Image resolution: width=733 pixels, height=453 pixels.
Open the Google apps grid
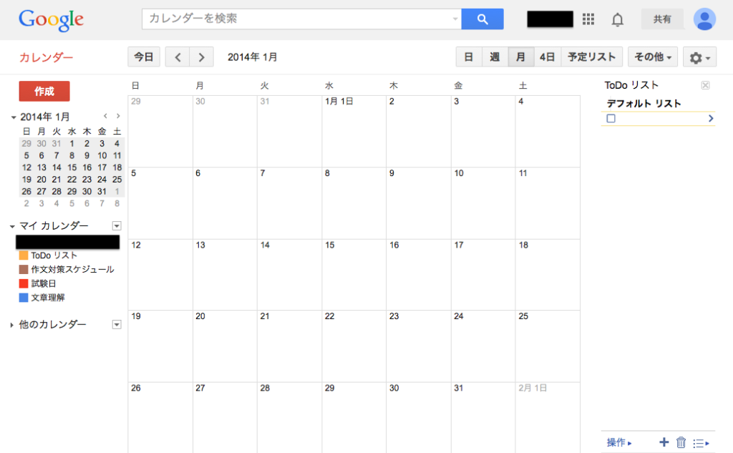[x=588, y=19]
